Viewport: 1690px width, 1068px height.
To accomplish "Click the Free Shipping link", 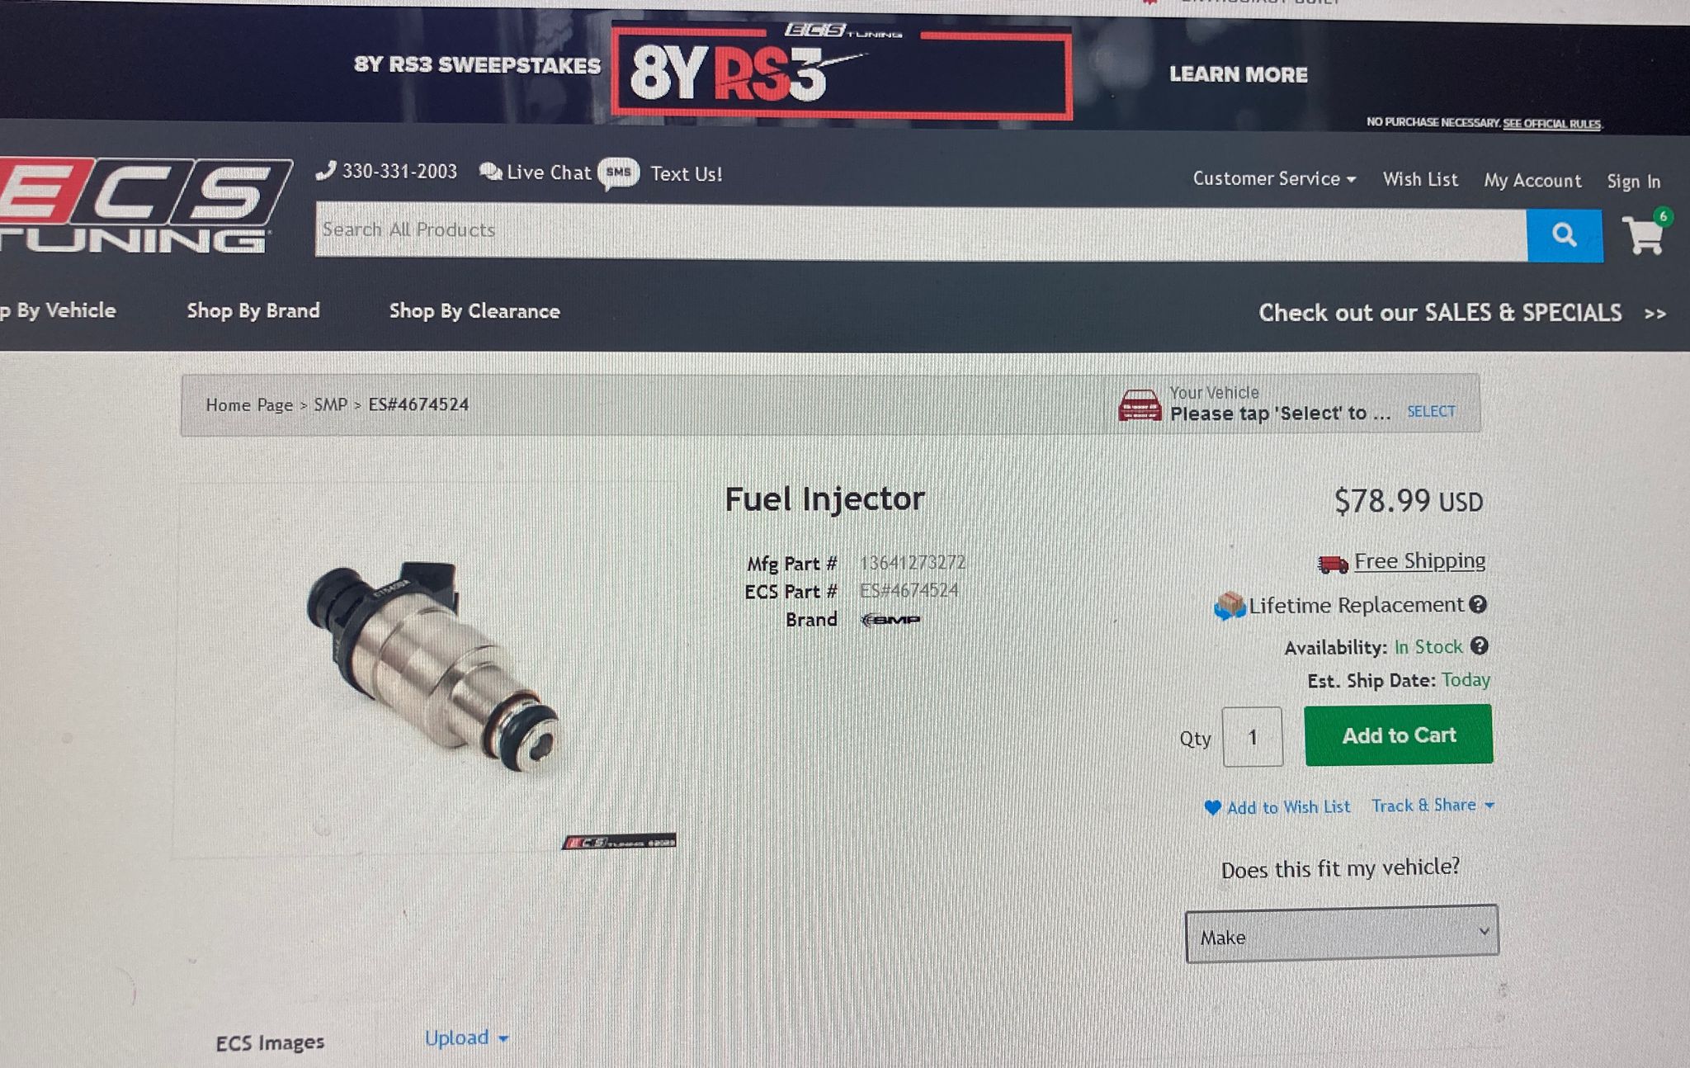I will tap(1419, 561).
